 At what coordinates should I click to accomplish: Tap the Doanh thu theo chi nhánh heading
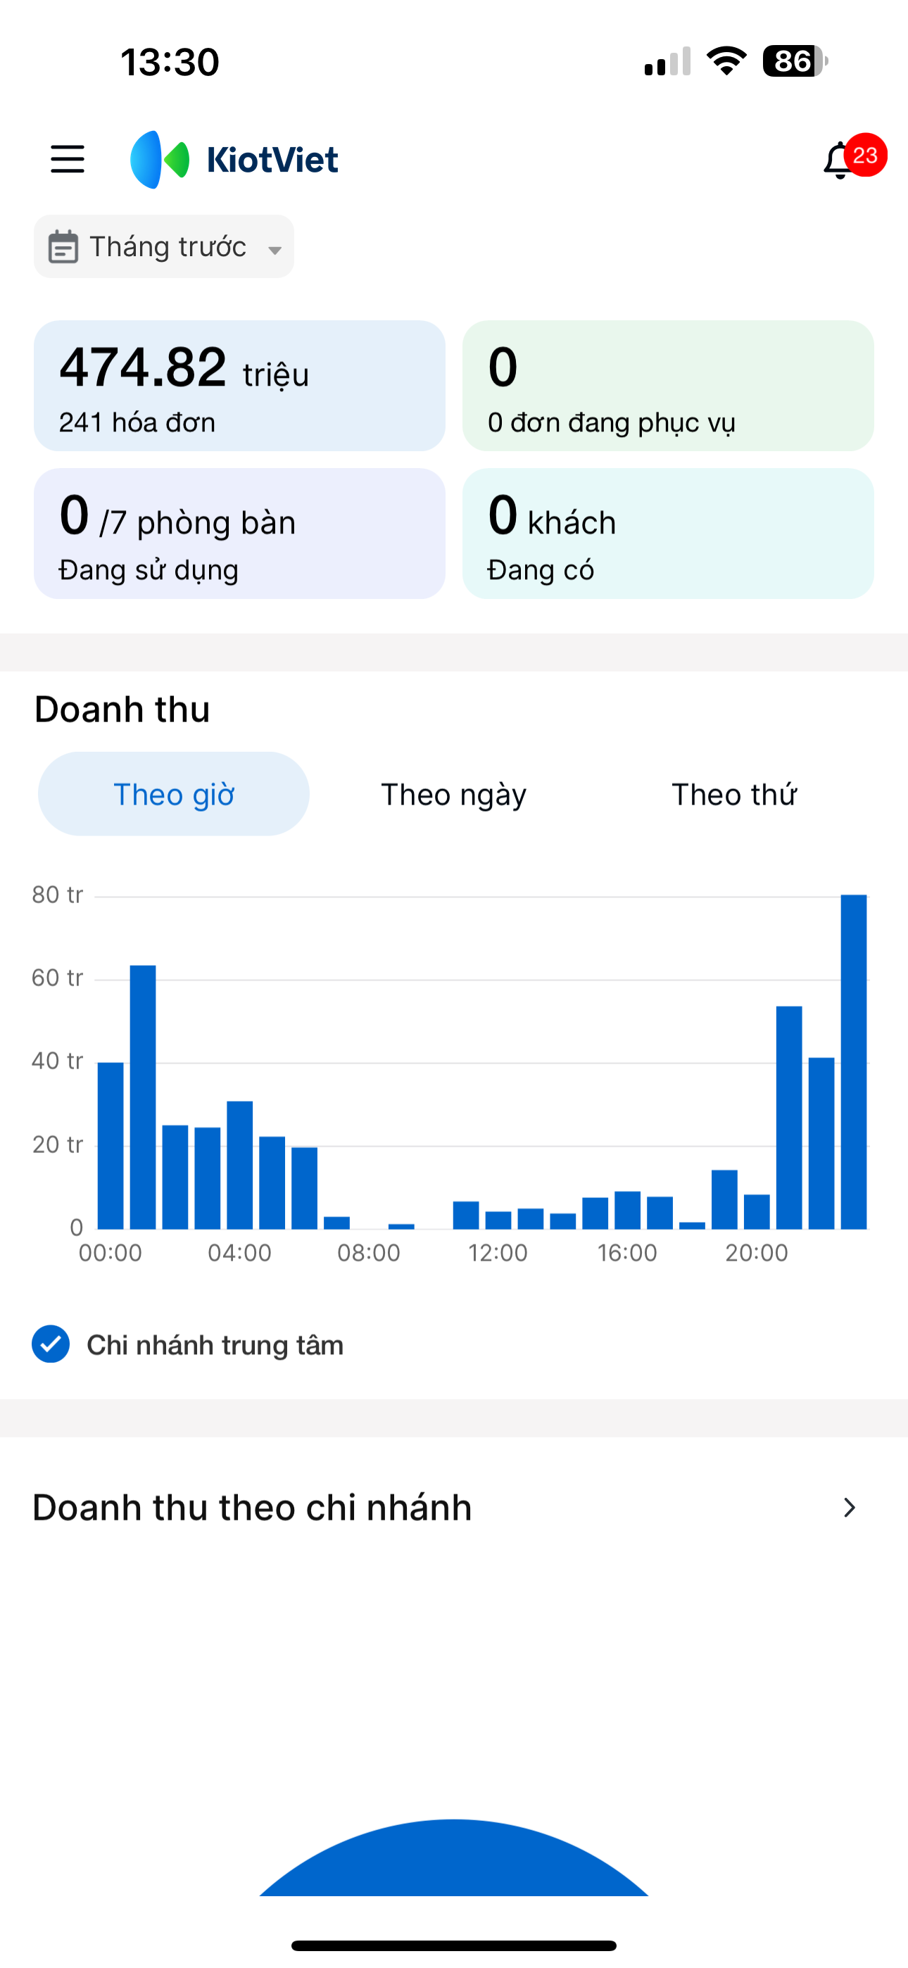[x=252, y=1508]
